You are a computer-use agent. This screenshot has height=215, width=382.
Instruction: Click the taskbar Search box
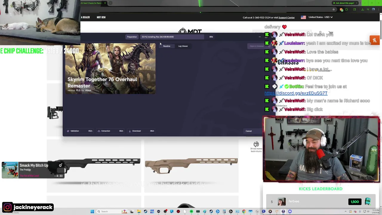tap(112, 211)
